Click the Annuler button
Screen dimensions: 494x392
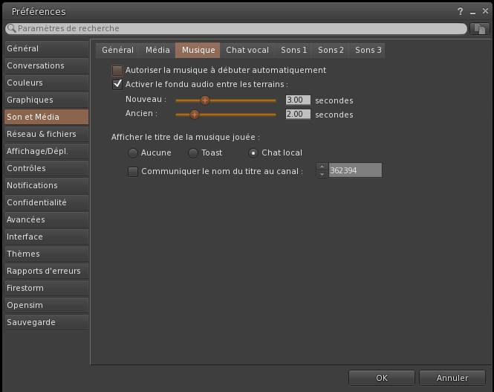(452, 378)
